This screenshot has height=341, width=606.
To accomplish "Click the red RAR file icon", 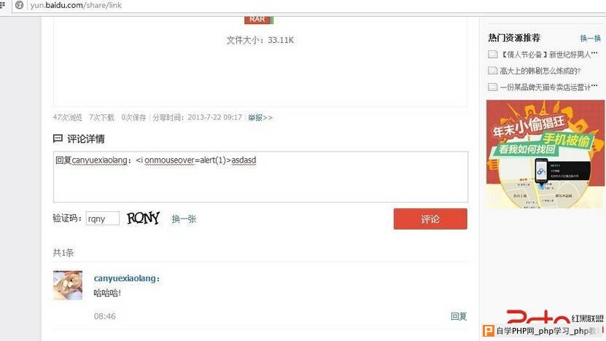I will click(x=259, y=20).
